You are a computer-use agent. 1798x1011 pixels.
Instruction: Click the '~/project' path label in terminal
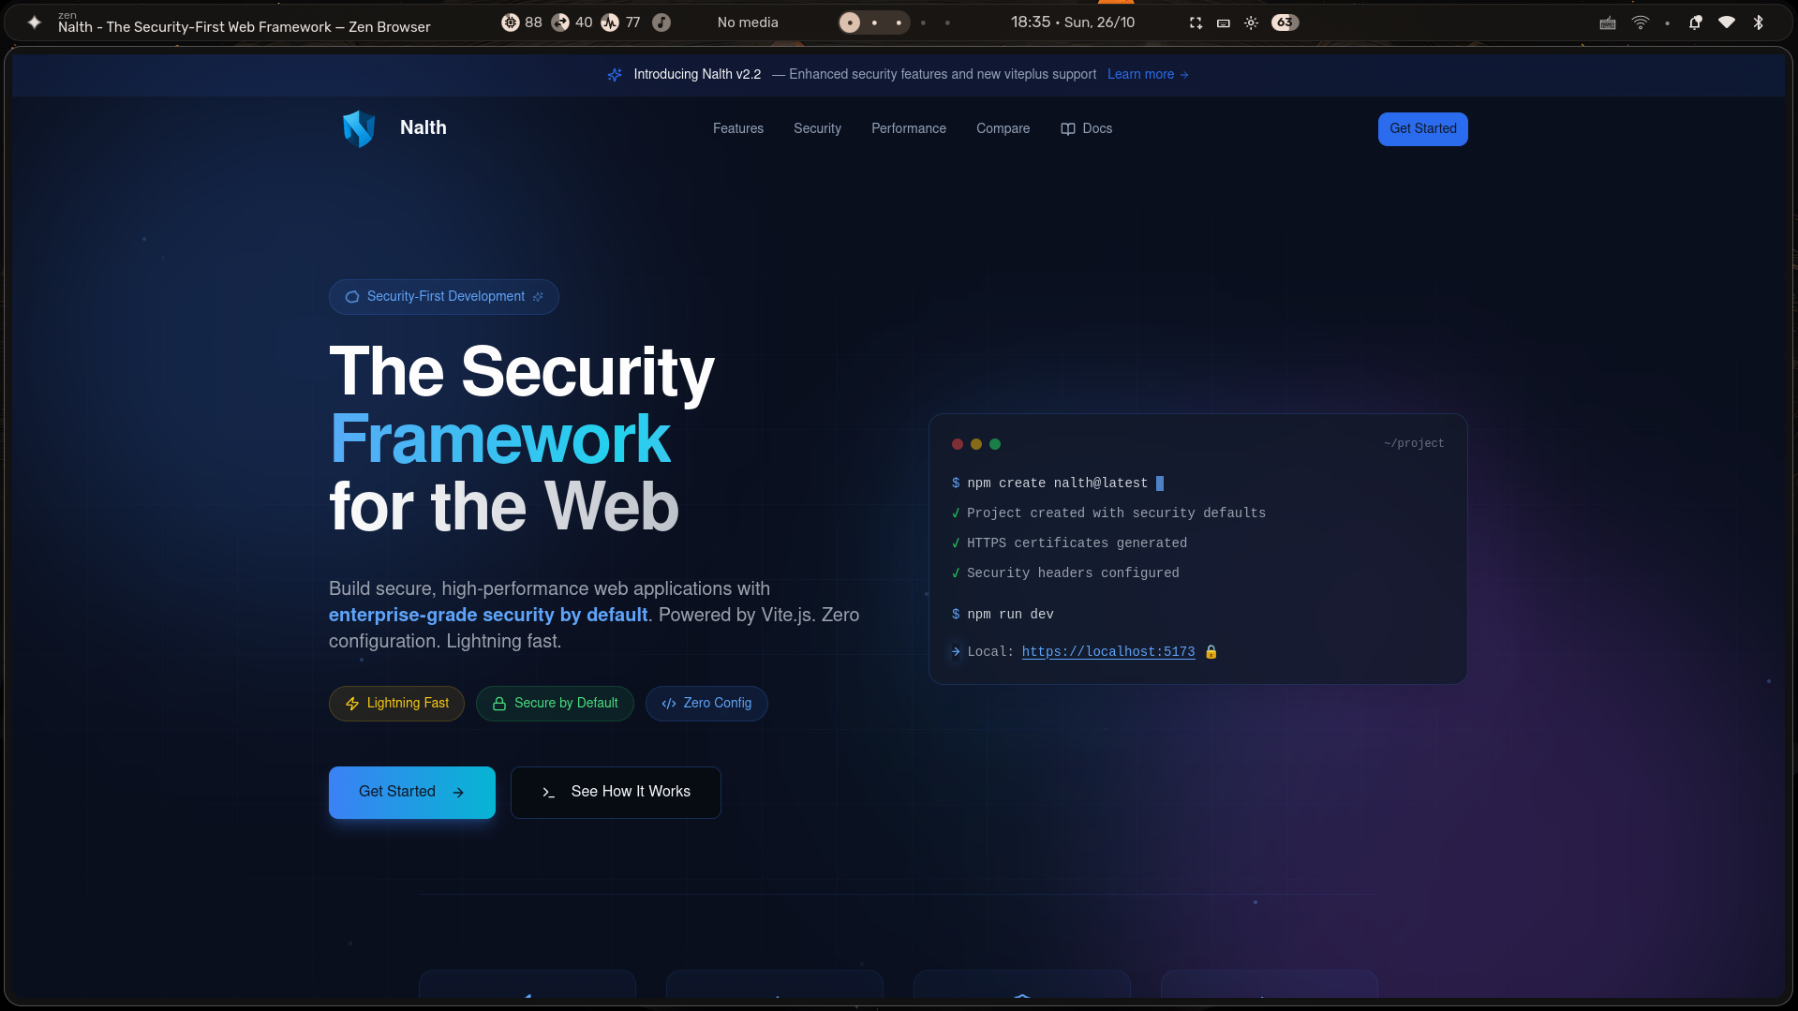(1414, 444)
